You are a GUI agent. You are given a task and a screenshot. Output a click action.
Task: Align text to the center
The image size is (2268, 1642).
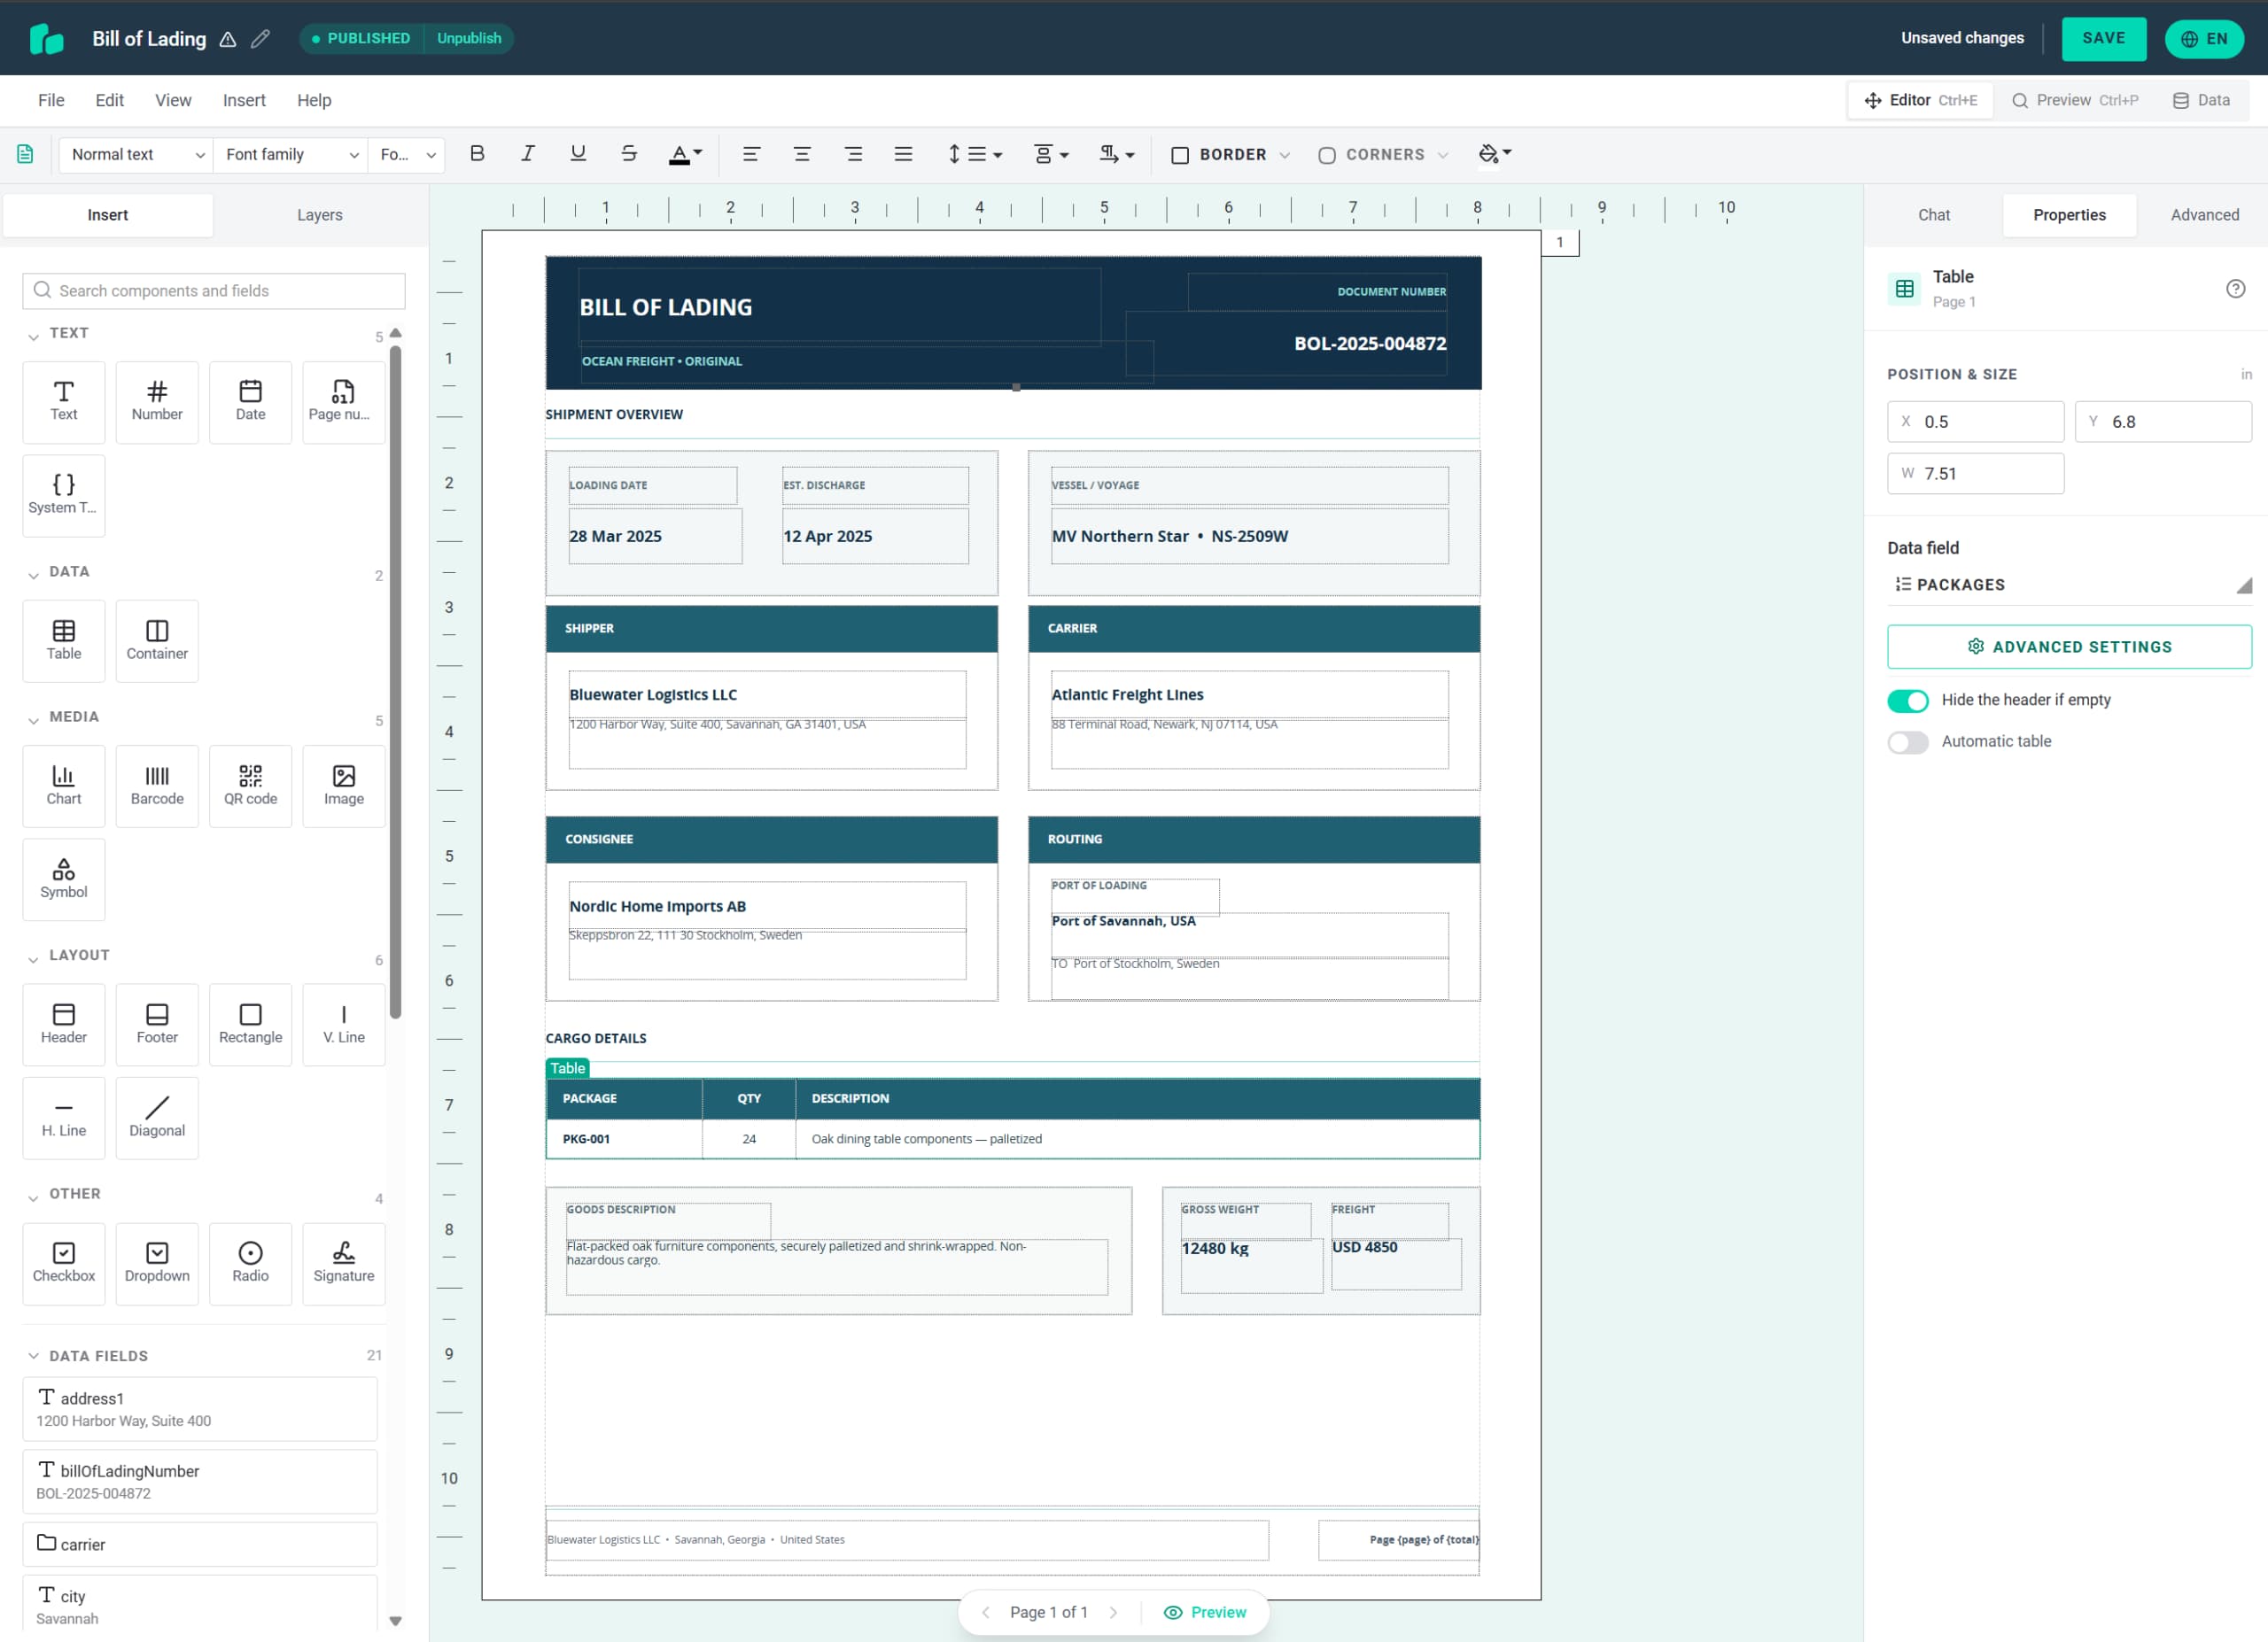point(801,154)
